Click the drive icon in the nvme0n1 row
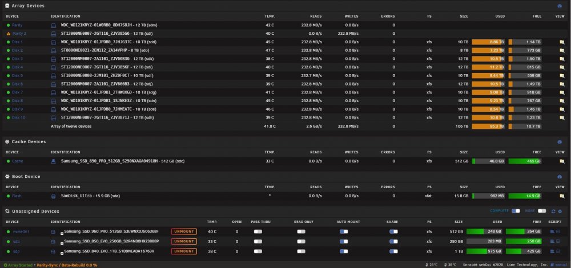The height and width of the screenshot is (268, 571). [53, 232]
